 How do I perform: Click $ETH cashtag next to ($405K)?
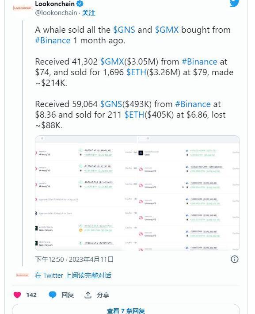(134, 115)
